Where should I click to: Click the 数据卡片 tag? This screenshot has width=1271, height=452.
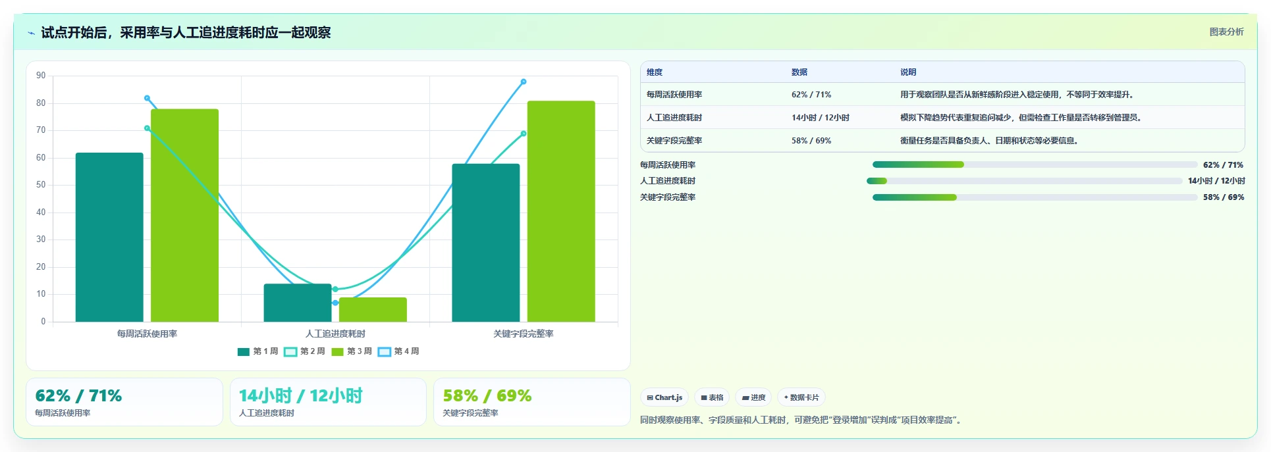tap(801, 397)
